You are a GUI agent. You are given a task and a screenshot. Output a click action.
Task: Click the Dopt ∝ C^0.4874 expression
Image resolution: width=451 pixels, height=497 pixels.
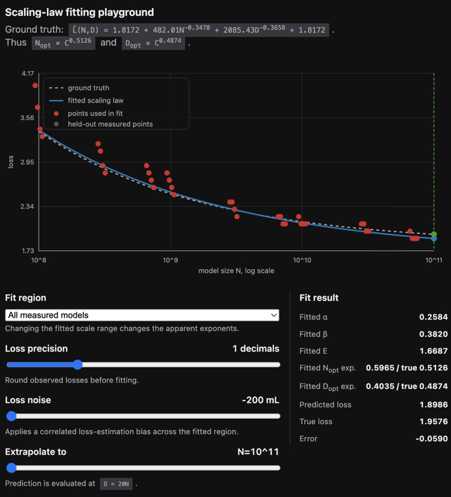pos(153,43)
